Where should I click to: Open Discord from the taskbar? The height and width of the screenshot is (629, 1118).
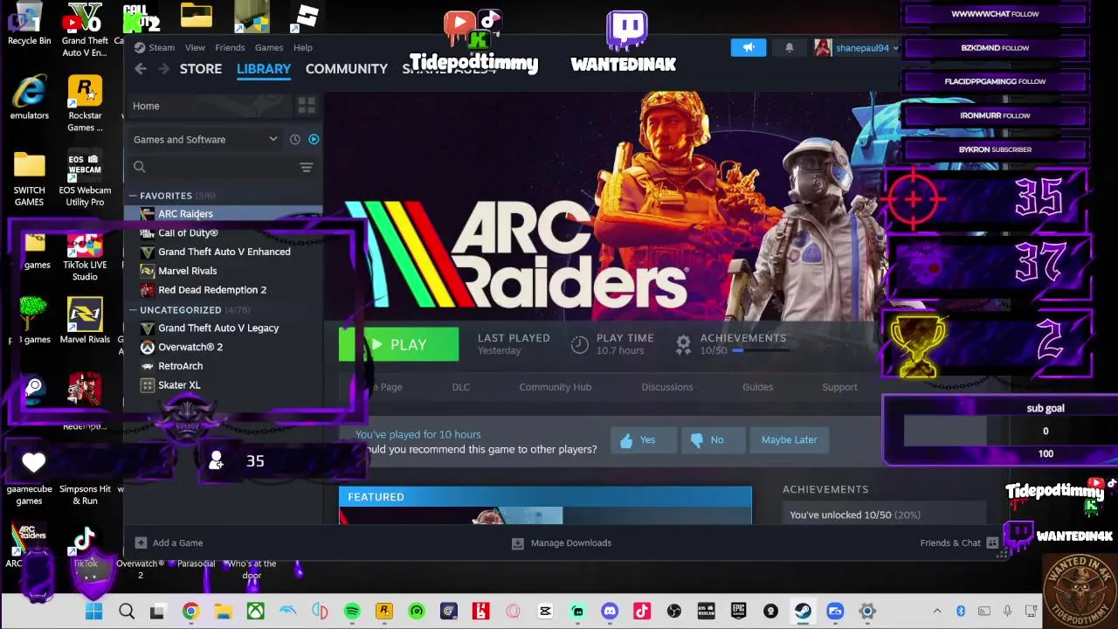[610, 612]
